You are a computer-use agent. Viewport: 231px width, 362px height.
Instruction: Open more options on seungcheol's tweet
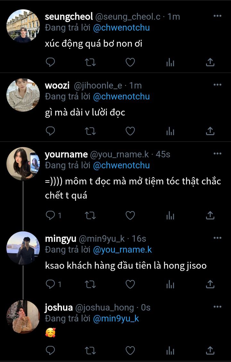218,16
